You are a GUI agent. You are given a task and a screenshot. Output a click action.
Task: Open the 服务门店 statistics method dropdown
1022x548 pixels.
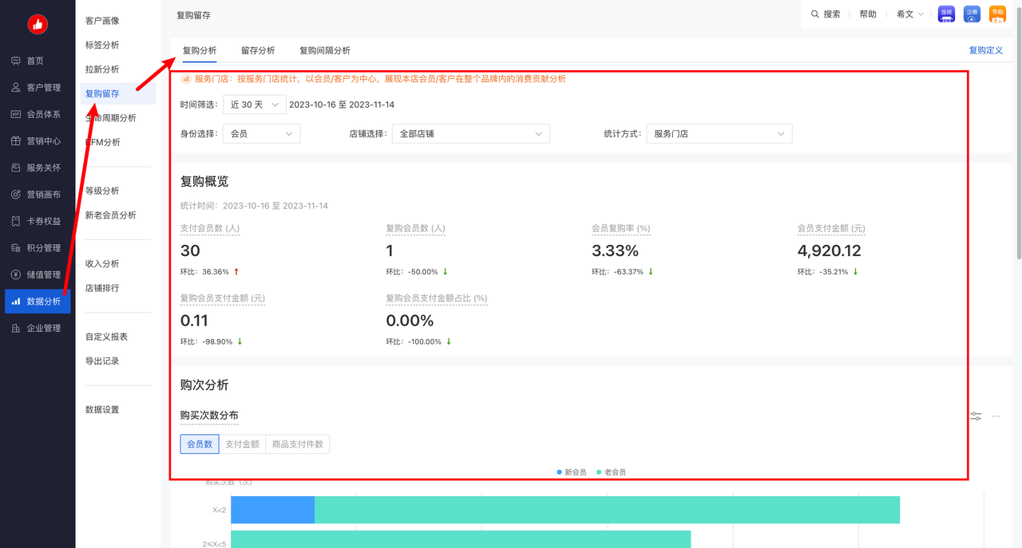click(x=719, y=134)
